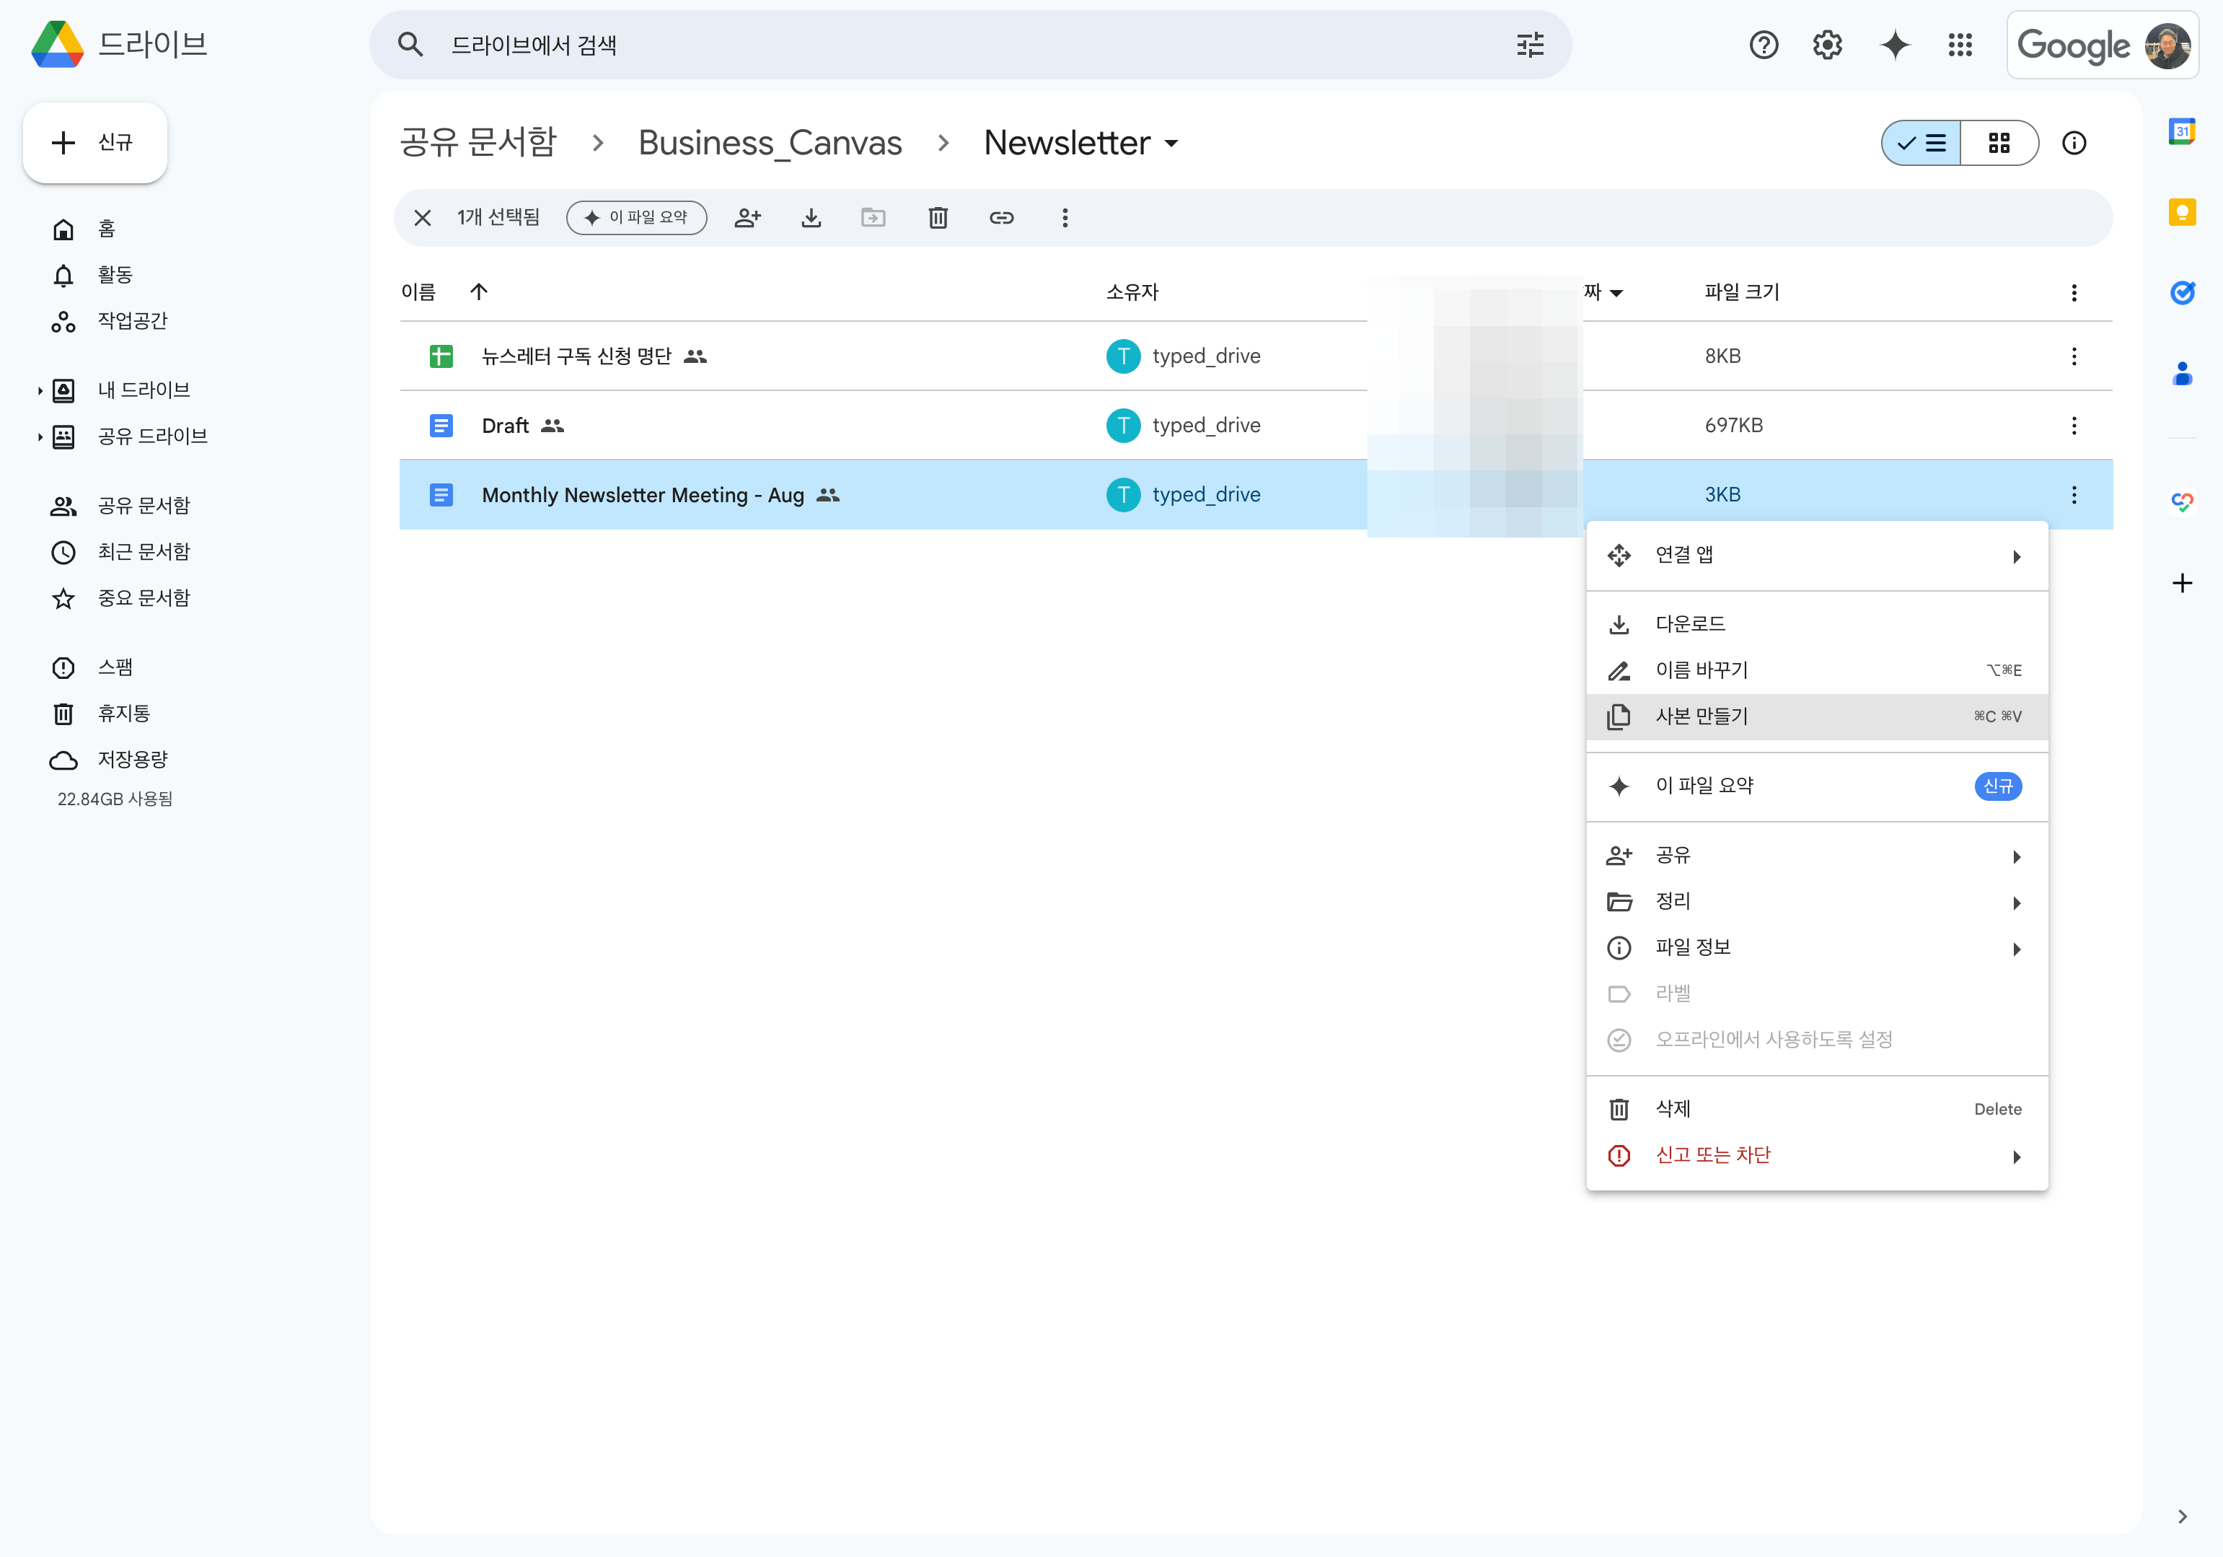
Task: Click the trash toolbar icon
Action: click(x=937, y=218)
